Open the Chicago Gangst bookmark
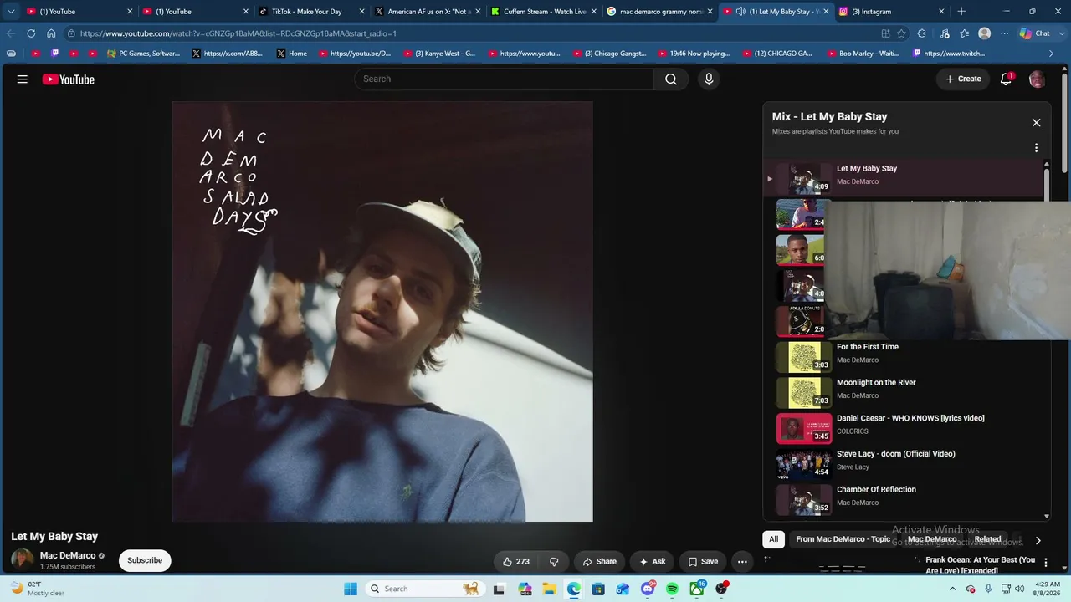Image resolution: width=1071 pixels, height=602 pixels. point(608,54)
